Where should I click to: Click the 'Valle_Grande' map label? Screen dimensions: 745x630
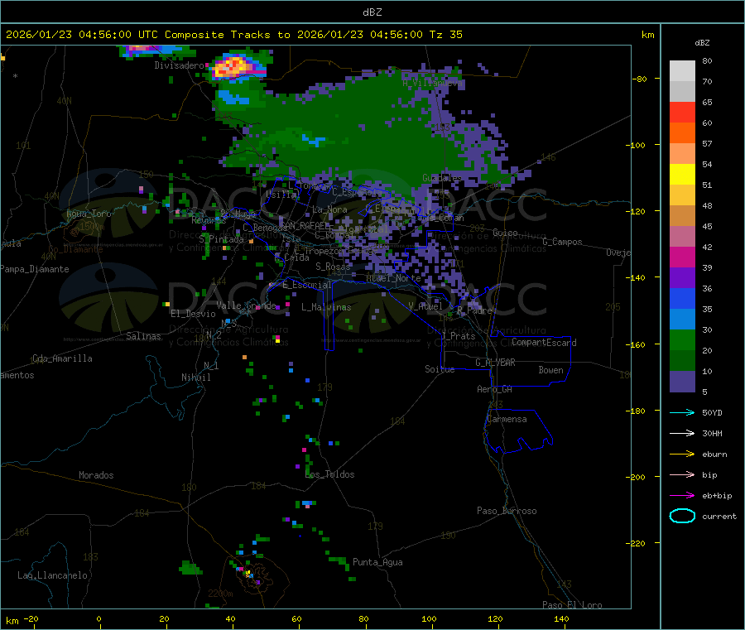pyautogui.click(x=246, y=305)
